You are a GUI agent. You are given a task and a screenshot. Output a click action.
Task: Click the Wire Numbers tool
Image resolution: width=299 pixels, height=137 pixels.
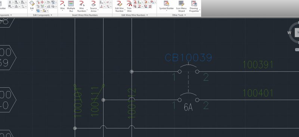coord(81,6)
